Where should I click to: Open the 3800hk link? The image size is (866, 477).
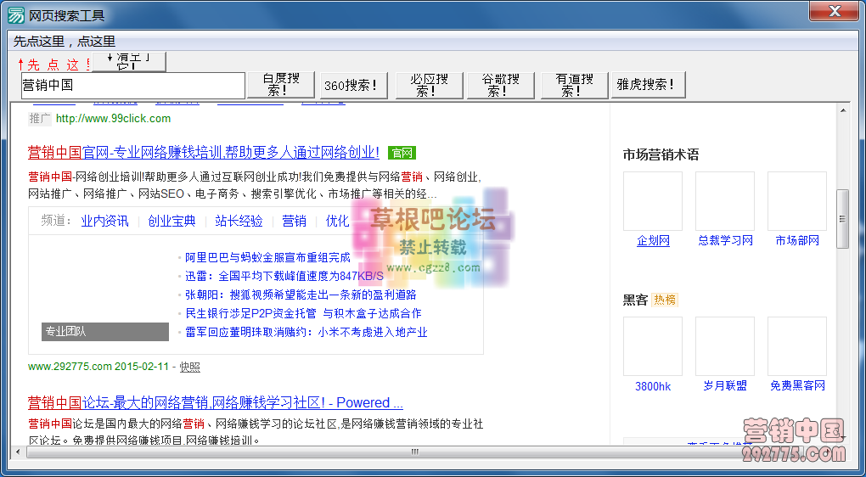(653, 386)
